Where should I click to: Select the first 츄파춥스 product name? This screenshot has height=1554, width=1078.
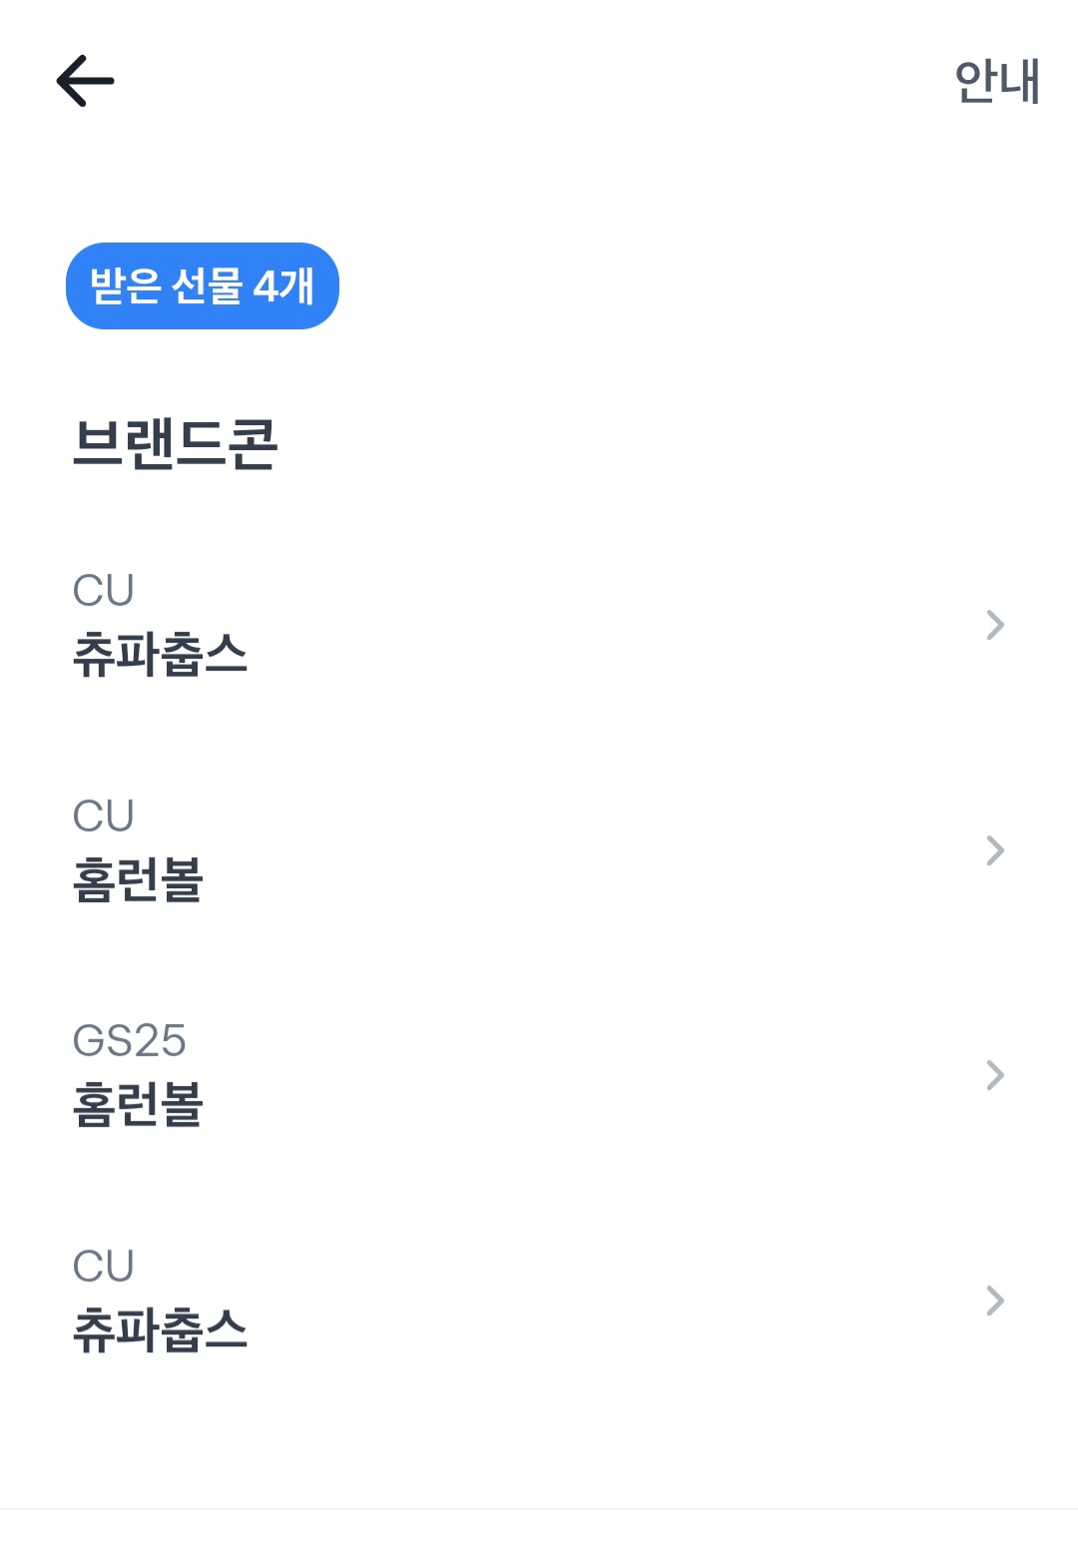160,655
